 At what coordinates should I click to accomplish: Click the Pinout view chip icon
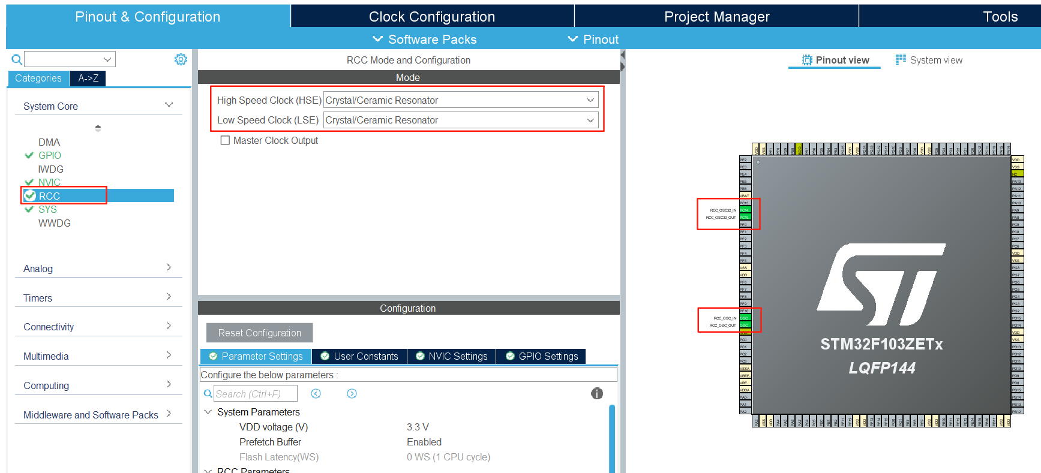click(807, 60)
